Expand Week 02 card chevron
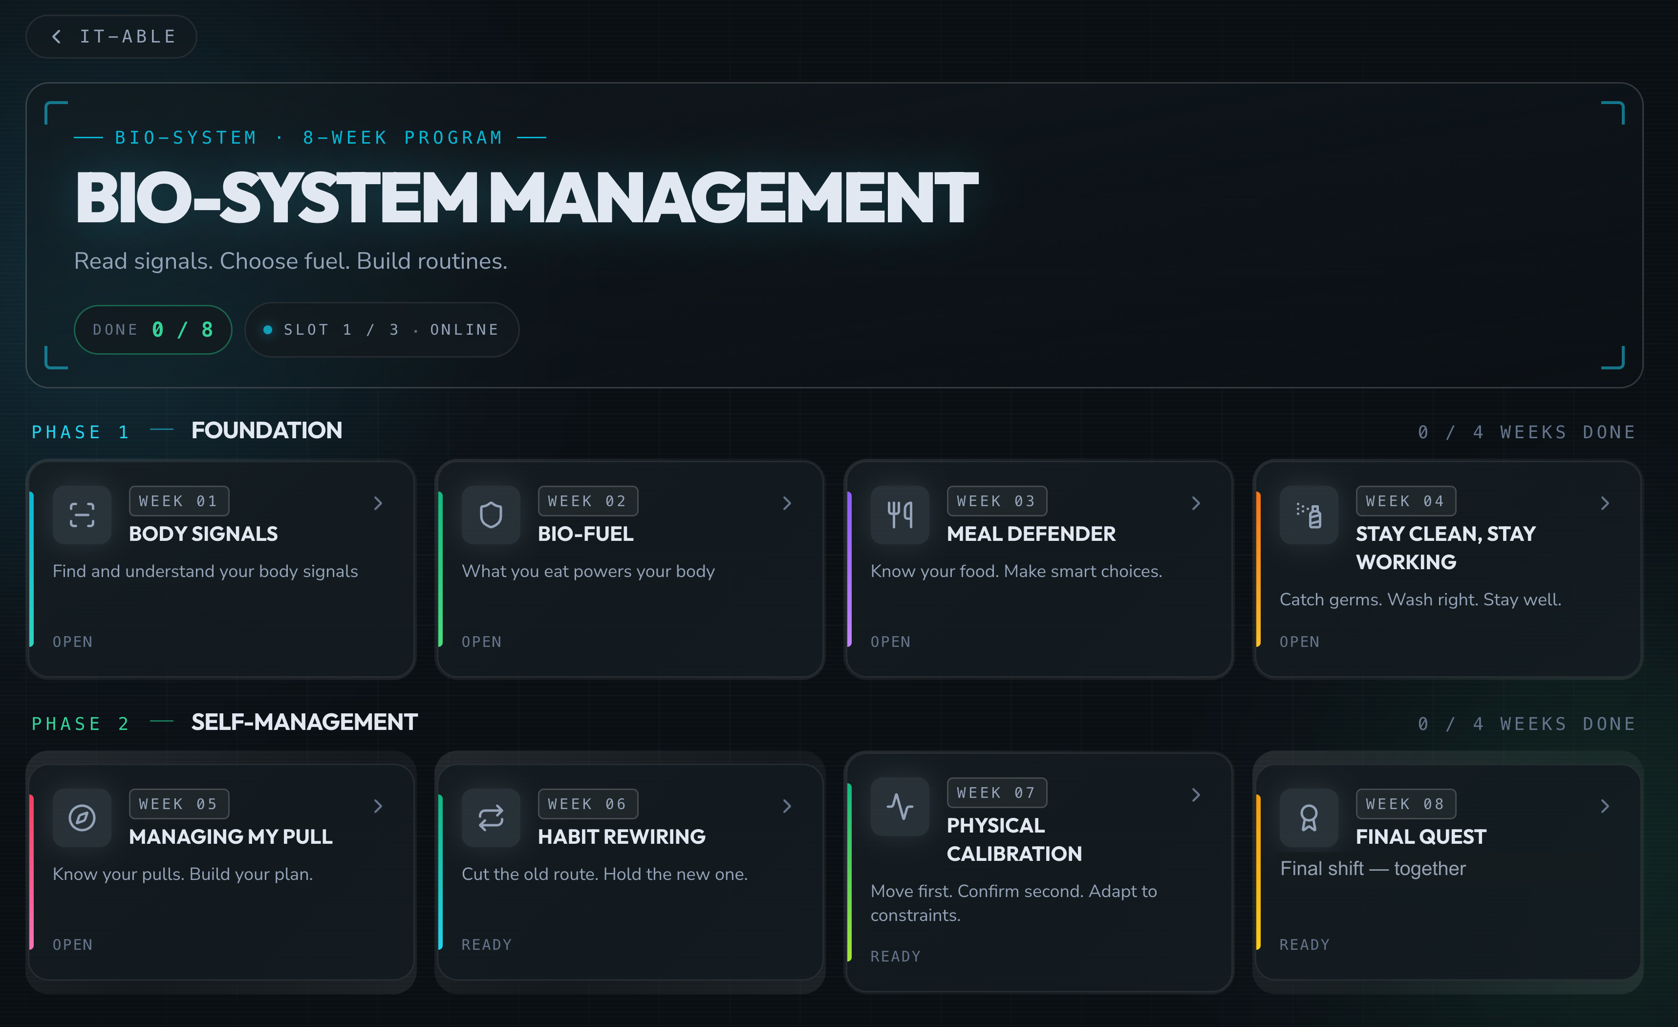The height and width of the screenshot is (1027, 1678). pos(787,503)
